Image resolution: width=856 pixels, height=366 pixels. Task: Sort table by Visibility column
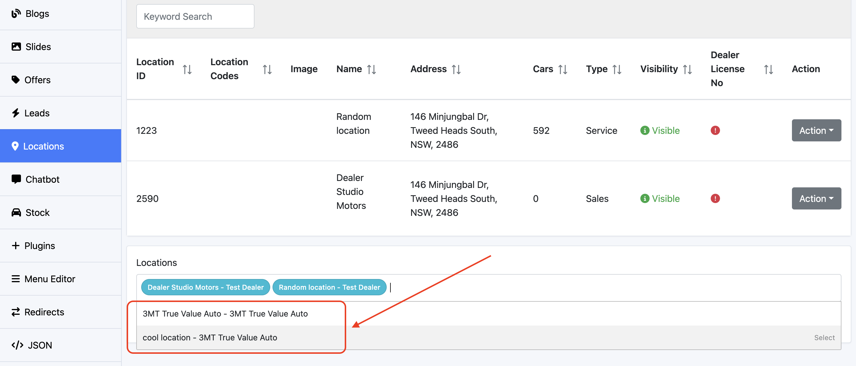click(687, 69)
